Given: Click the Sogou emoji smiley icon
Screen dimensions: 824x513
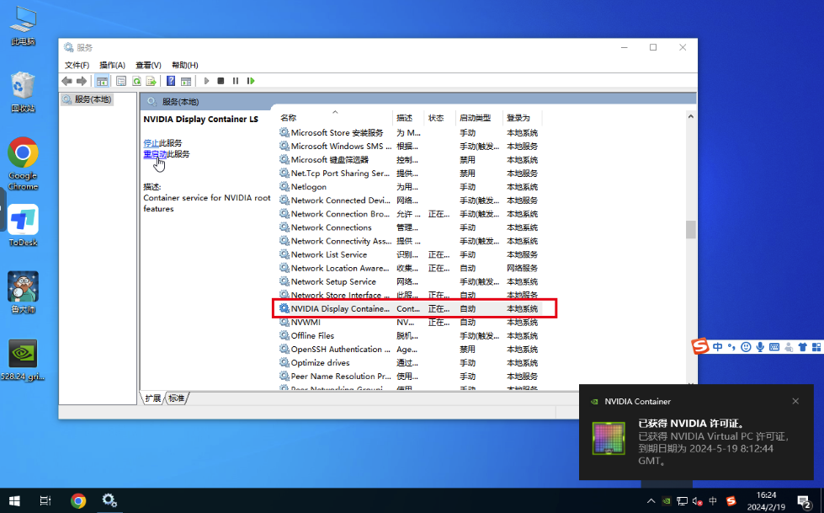Looking at the screenshot, I should point(746,347).
